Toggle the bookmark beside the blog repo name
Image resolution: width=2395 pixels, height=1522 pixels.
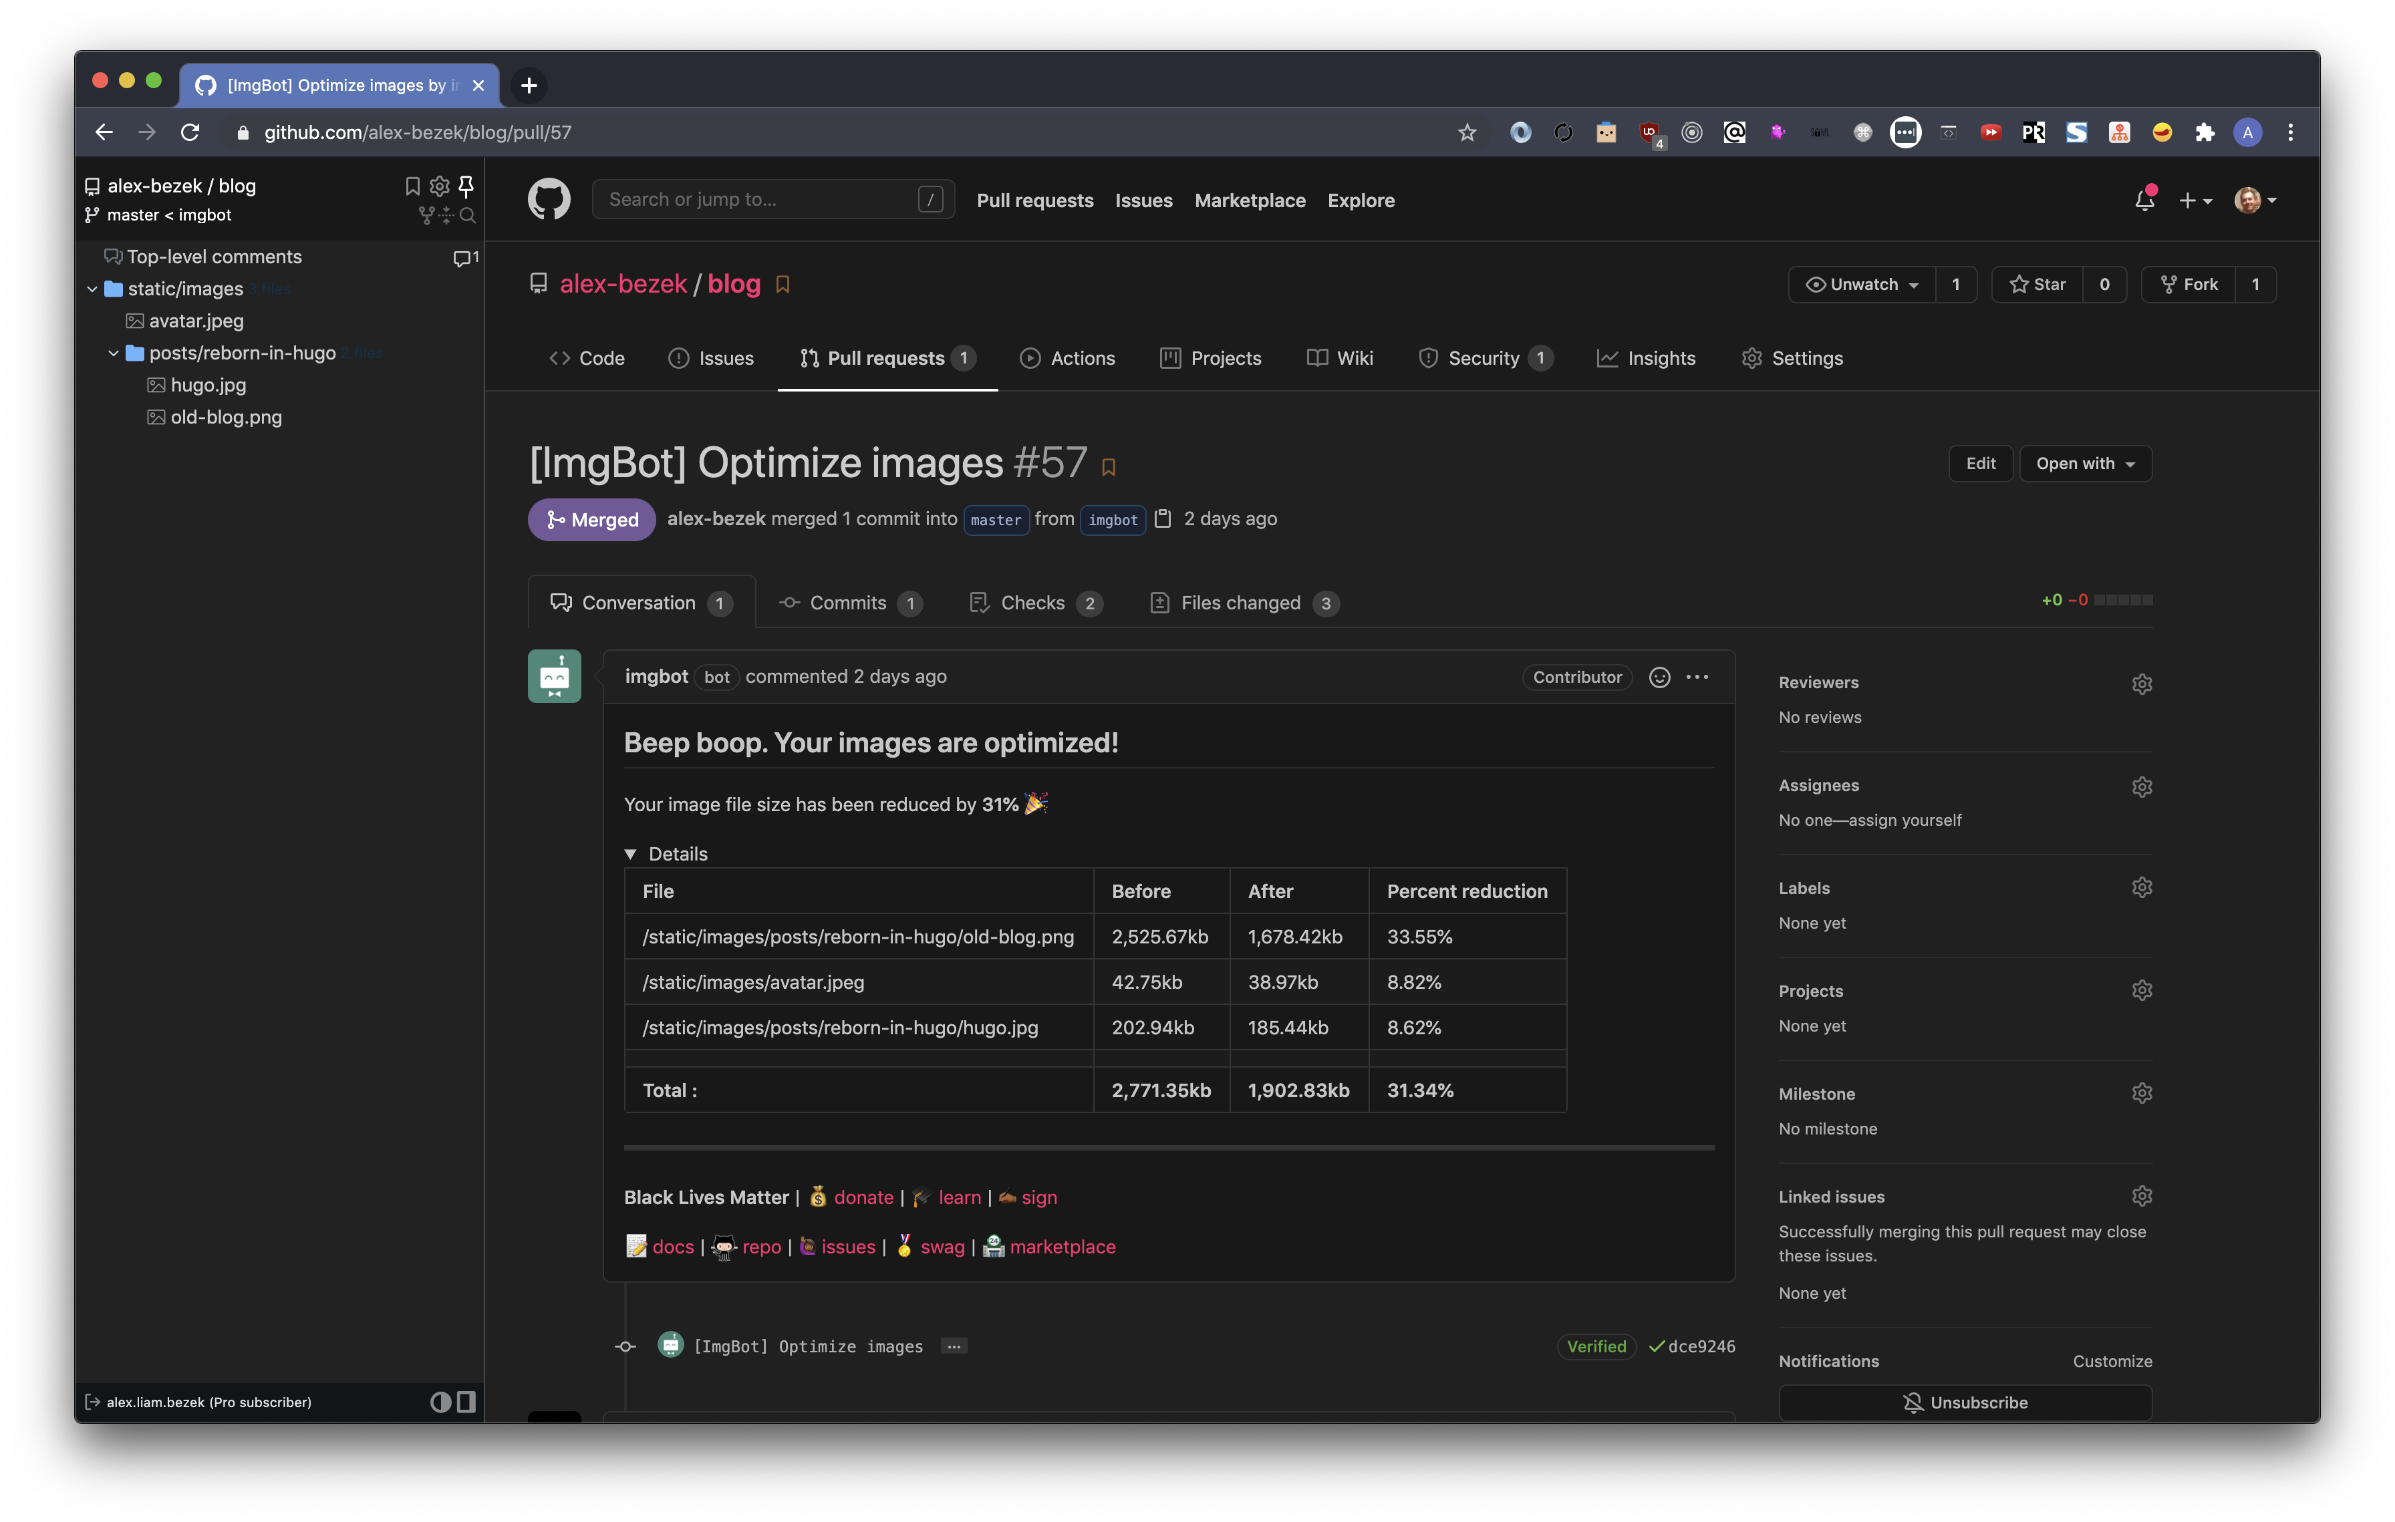[x=783, y=285]
